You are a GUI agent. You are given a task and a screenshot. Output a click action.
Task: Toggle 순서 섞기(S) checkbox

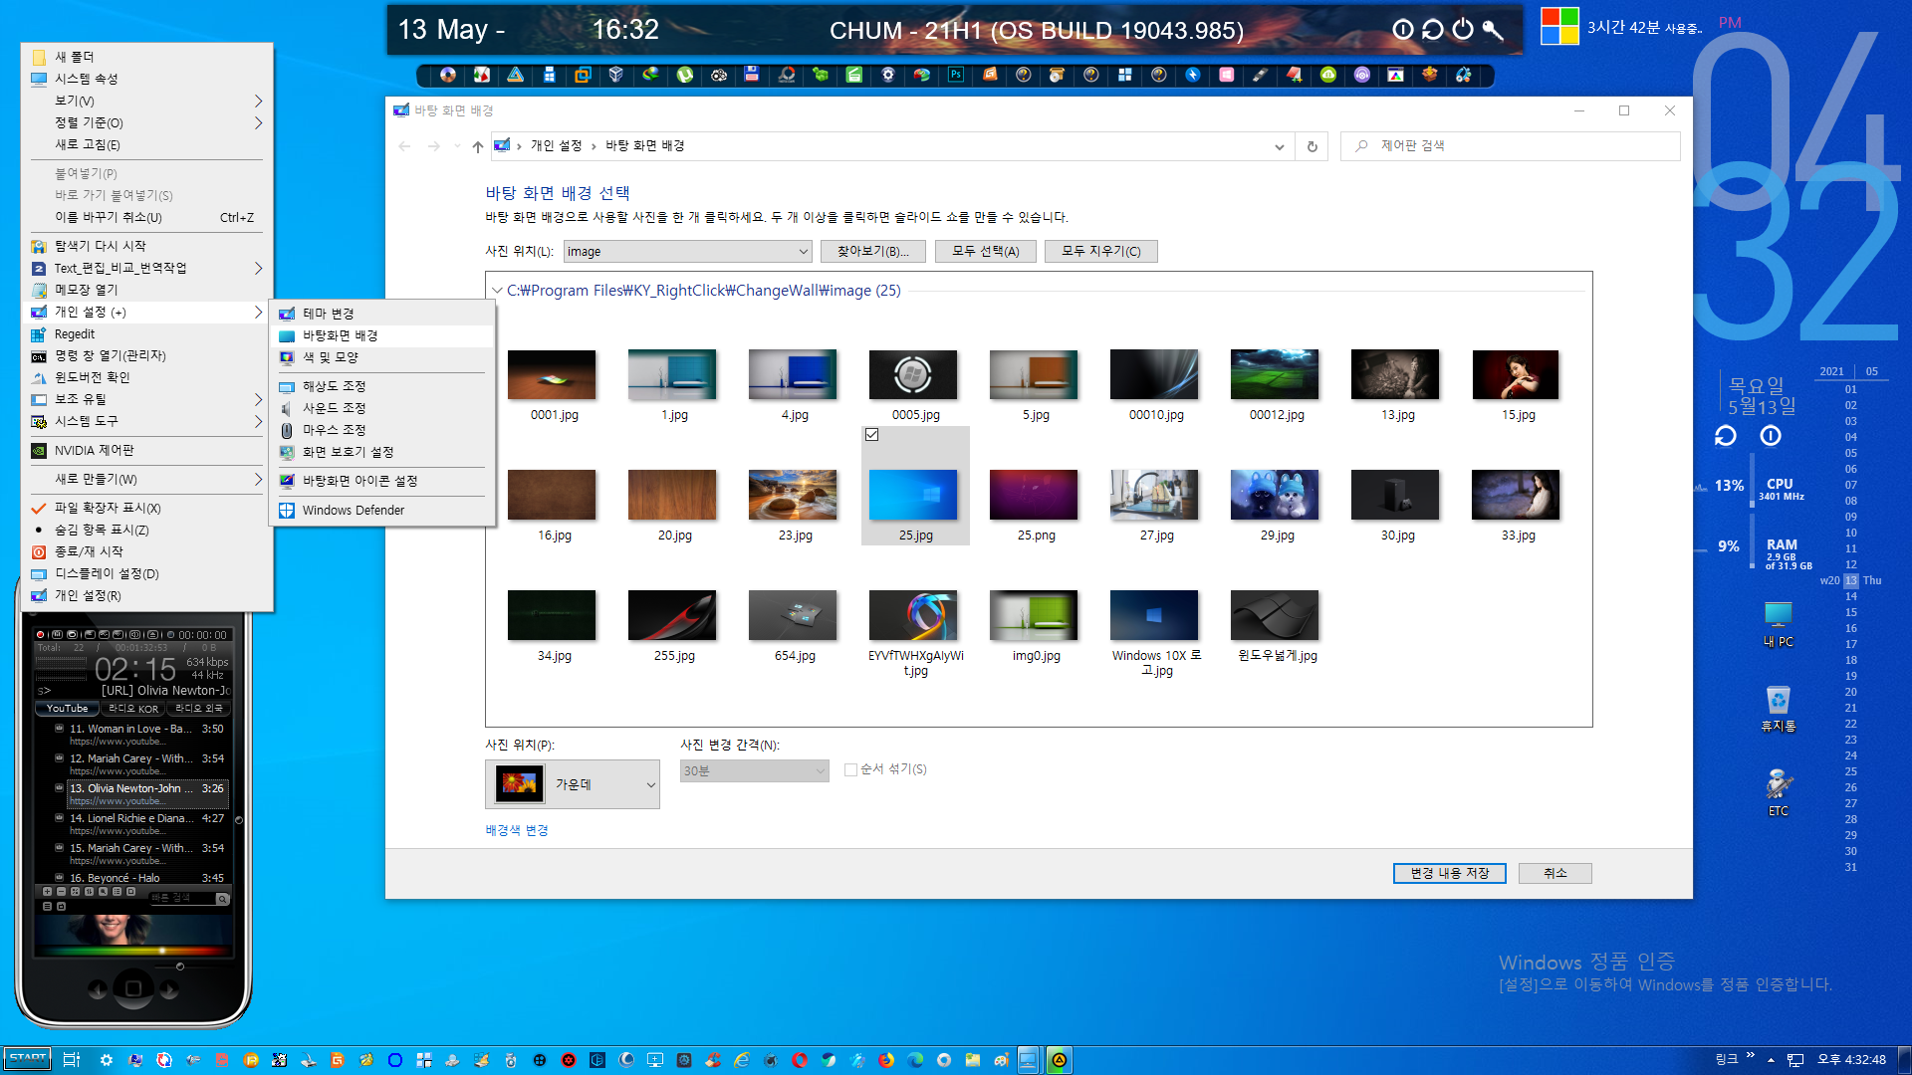(850, 769)
